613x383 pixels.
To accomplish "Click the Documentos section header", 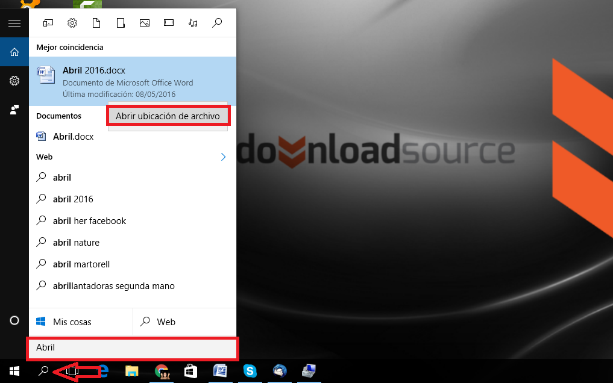I will [x=58, y=116].
